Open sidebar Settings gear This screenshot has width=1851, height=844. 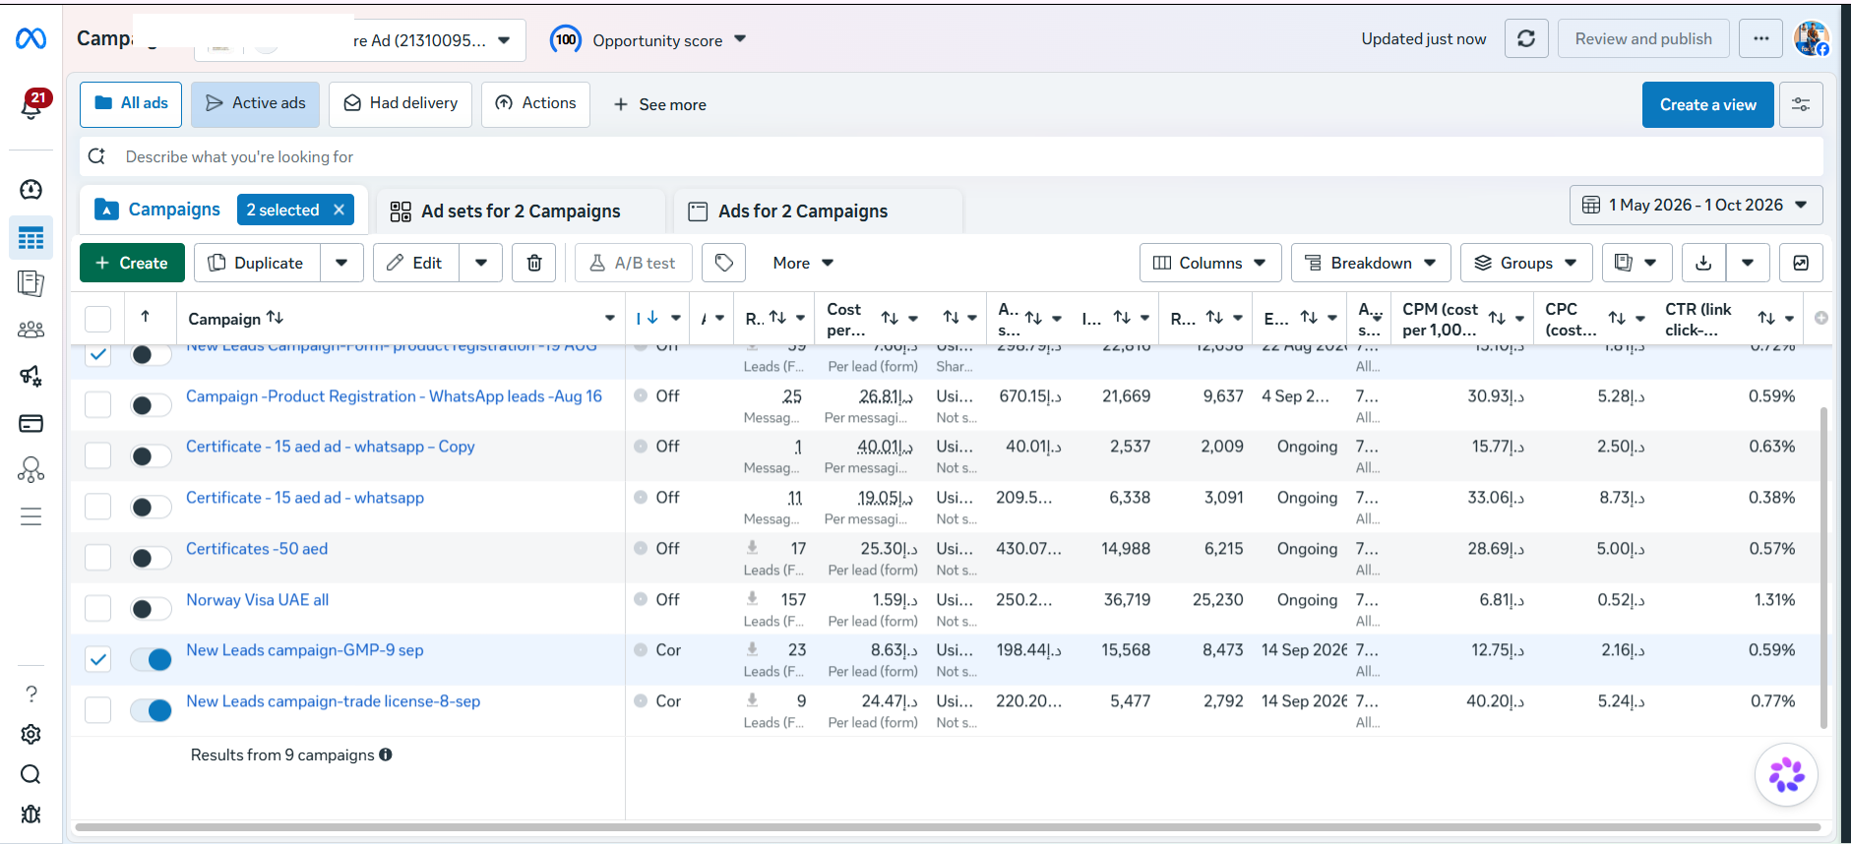(x=31, y=735)
